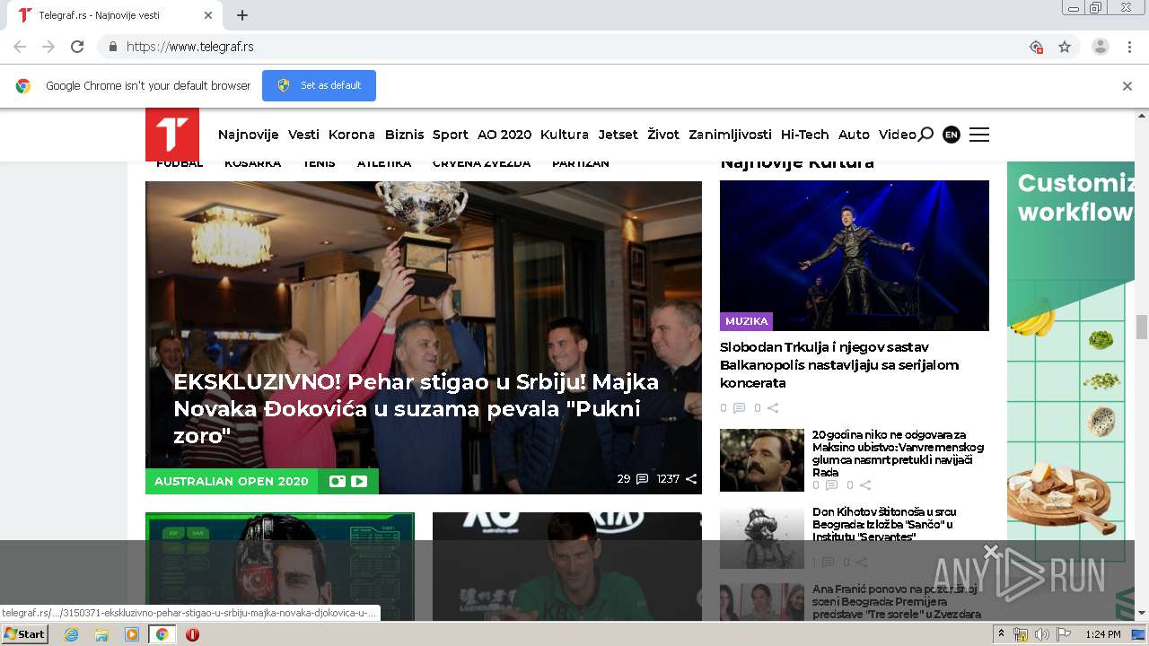Viewport: 1149px width, 646px height.
Task: Click the page vertical scrollbar thumb
Action: point(1142,327)
